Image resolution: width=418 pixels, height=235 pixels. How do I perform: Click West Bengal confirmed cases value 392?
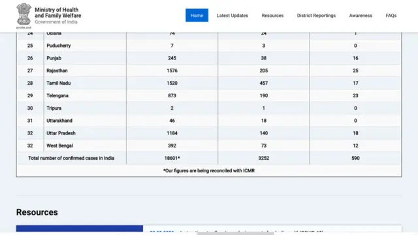[172, 146]
